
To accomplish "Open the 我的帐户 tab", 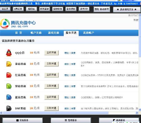I will (89, 33).
